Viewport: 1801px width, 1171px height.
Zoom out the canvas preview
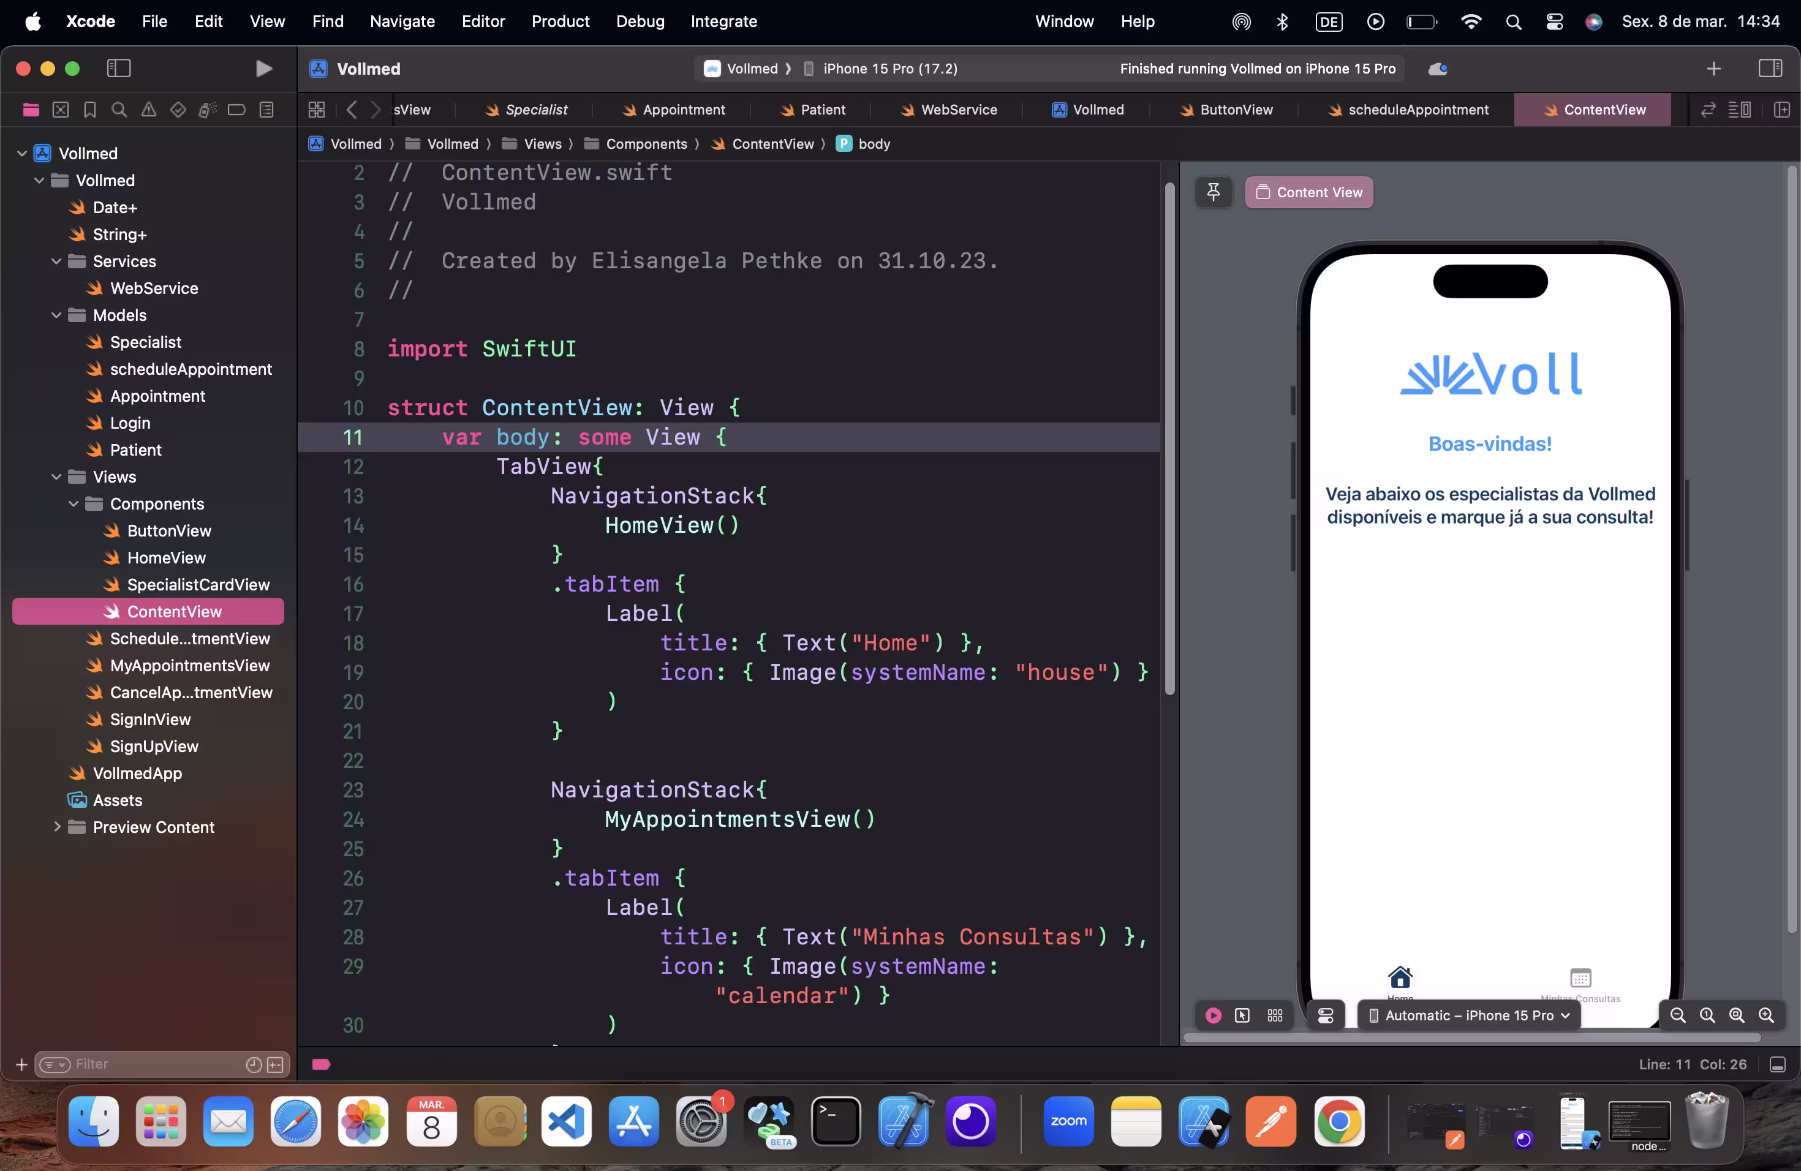click(1678, 1015)
